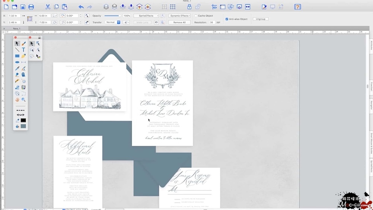
Task: Switch to the New_1 document tab
Action: (x=17, y=28)
